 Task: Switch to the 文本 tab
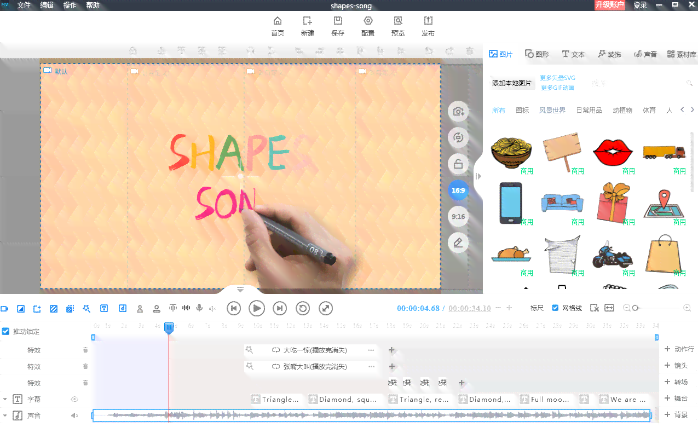(x=574, y=54)
